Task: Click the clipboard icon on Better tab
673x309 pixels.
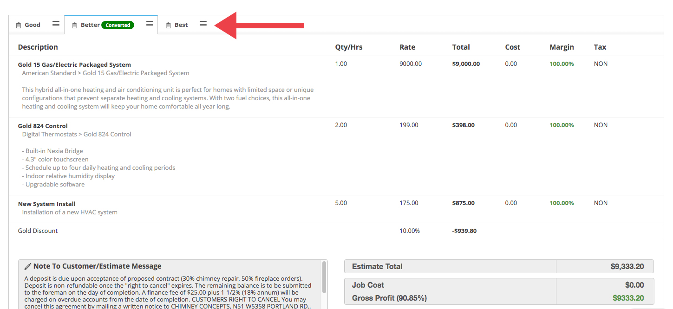Action: coord(74,25)
